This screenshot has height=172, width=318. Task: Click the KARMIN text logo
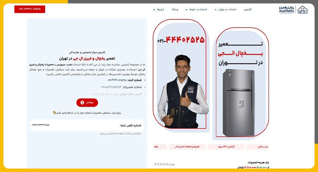[x=287, y=9]
